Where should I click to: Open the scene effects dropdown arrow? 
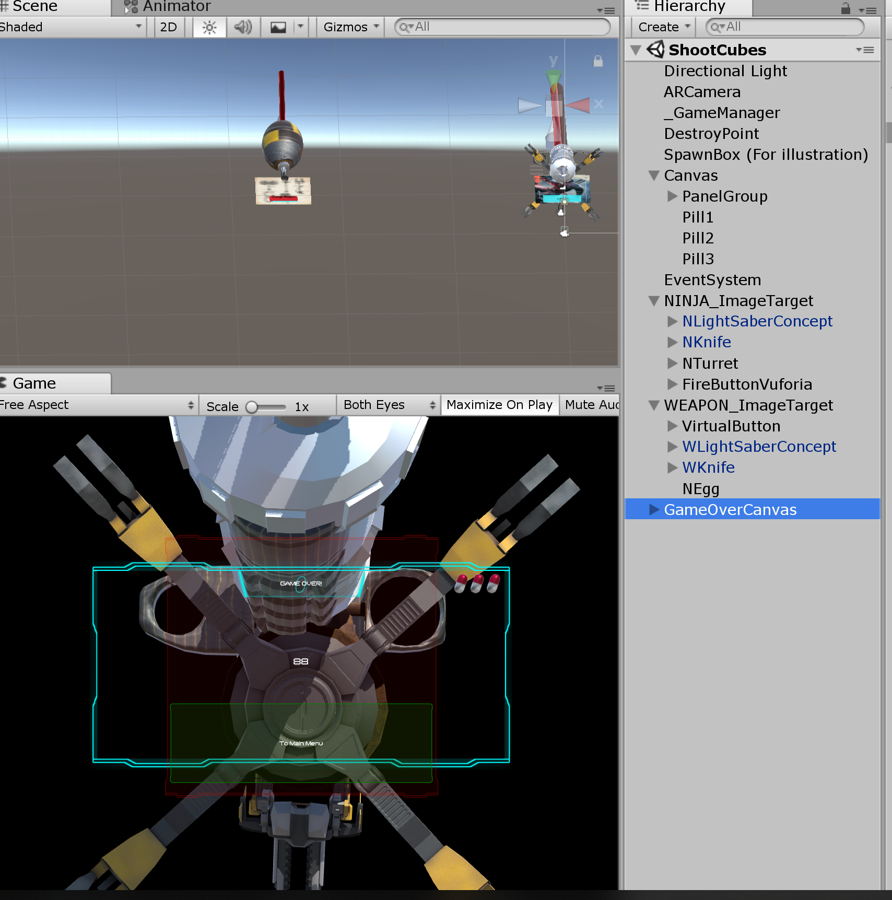[x=300, y=26]
